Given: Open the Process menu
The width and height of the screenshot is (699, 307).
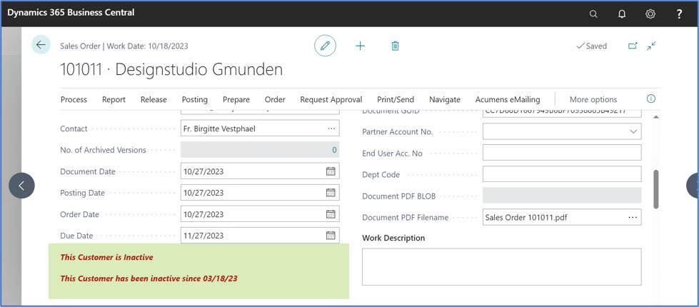Looking at the screenshot, I should point(74,99).
